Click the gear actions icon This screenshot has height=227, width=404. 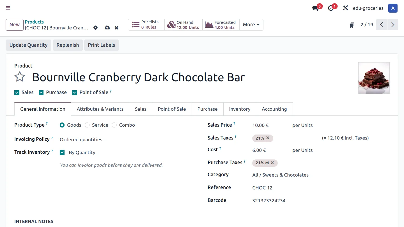(96, 28)
